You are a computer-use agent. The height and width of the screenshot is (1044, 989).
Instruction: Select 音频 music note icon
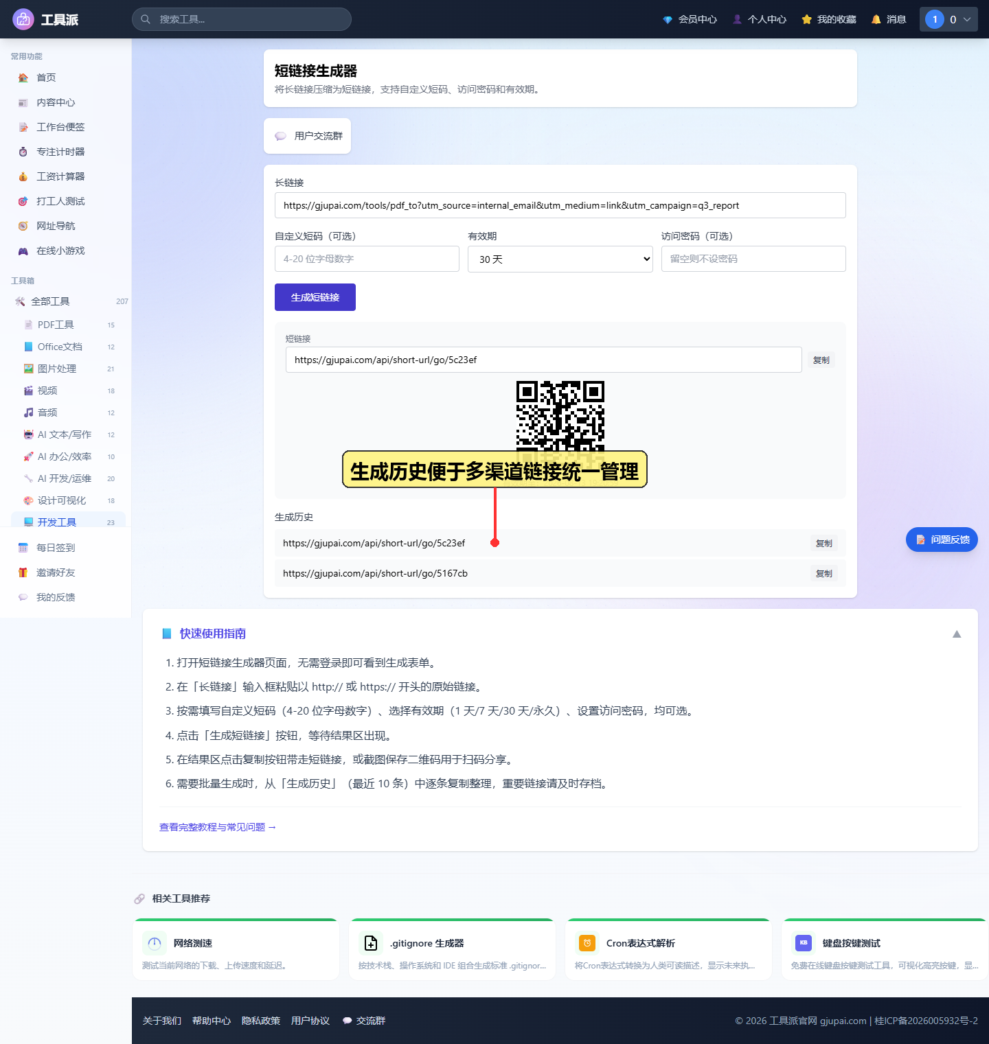[28, 413]
